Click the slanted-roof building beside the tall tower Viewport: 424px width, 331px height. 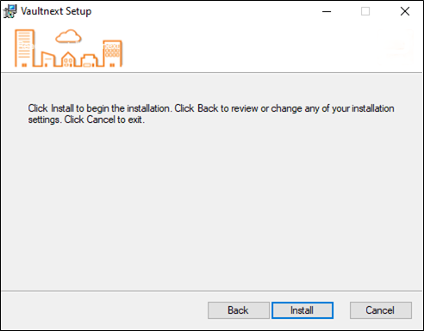(47, 59)
